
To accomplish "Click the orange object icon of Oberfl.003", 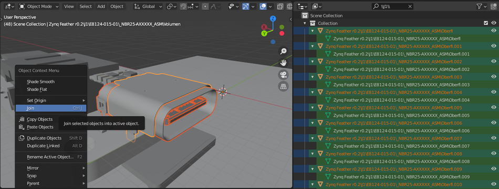I will point(320,77).
